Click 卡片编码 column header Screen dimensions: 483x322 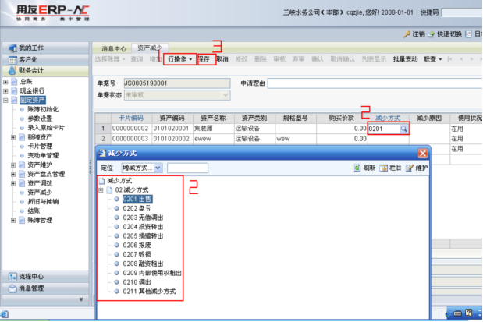(131, 118)
